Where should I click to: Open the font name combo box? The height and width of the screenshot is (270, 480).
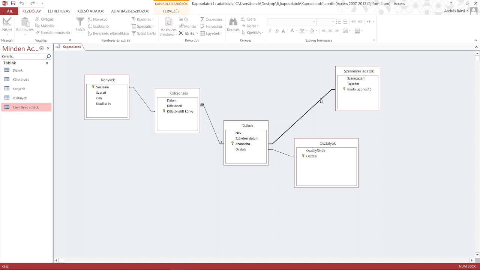coord(292,22)
